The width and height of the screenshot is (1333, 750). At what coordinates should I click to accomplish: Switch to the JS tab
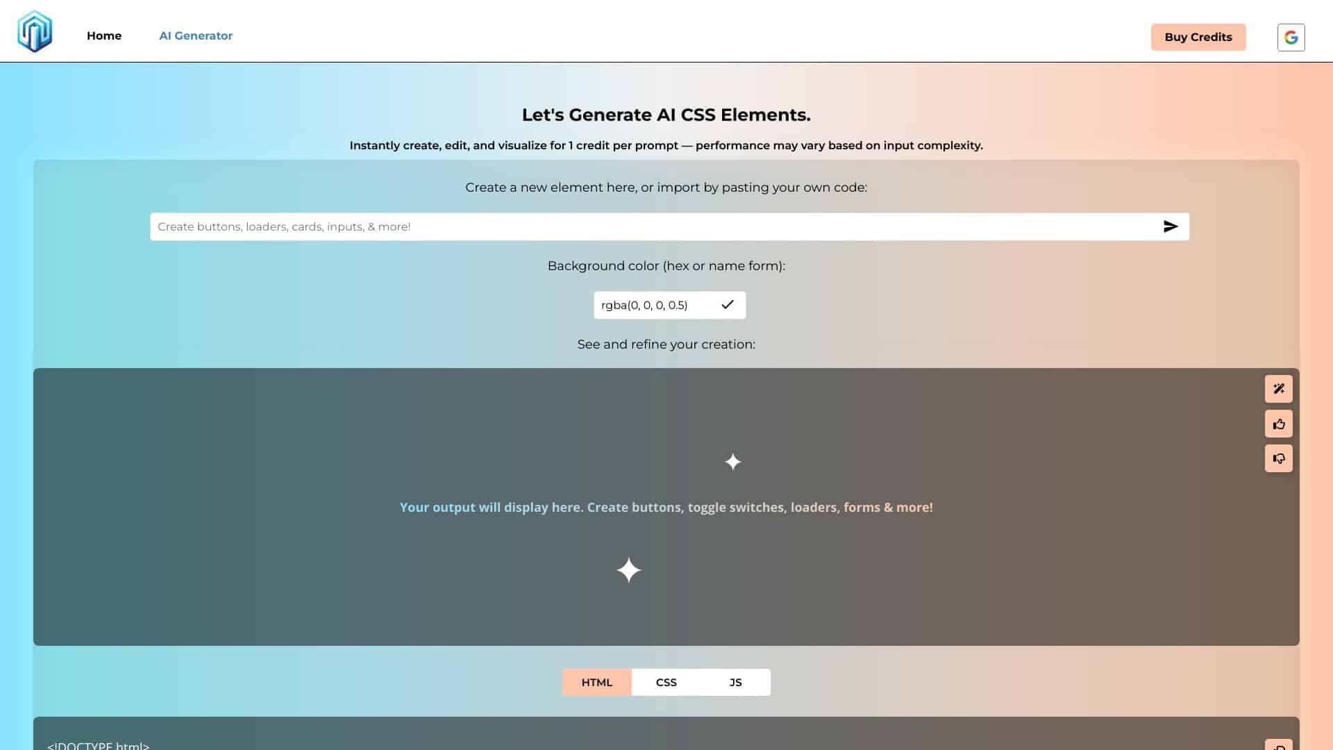(735, 682)
